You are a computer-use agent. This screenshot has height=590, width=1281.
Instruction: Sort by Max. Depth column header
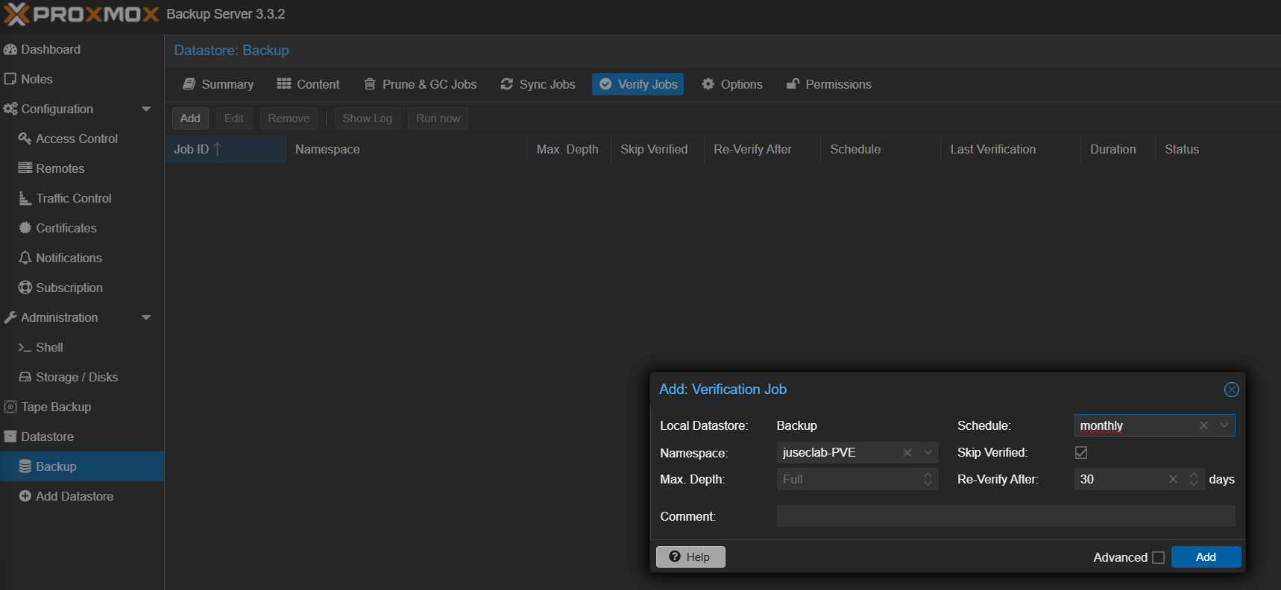569,149
